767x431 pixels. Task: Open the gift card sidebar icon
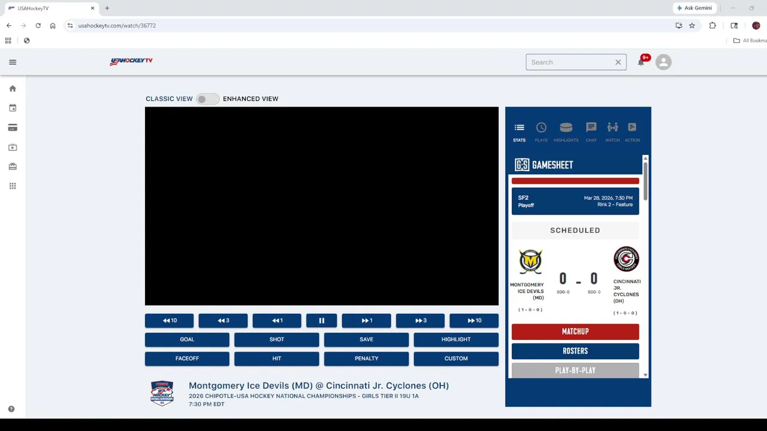pyautogui.click(x=13, y=166)
